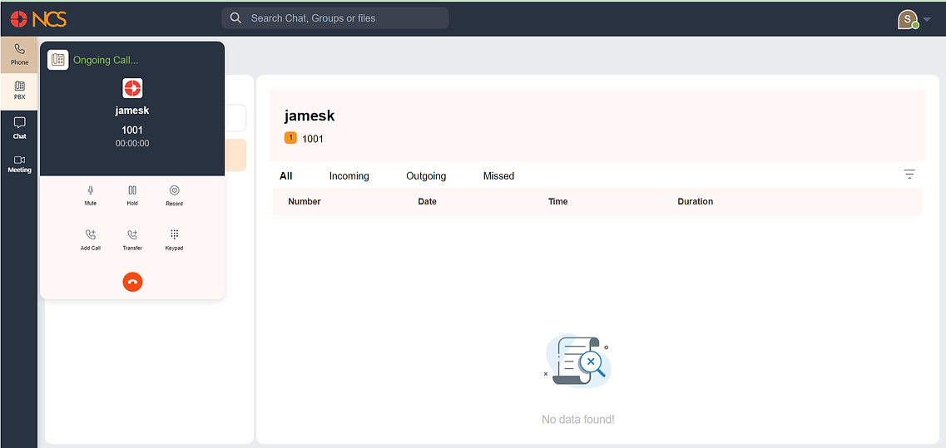Switch to the Missed calls tab
This screenshot has height=448, width=946.
point(498,176)
